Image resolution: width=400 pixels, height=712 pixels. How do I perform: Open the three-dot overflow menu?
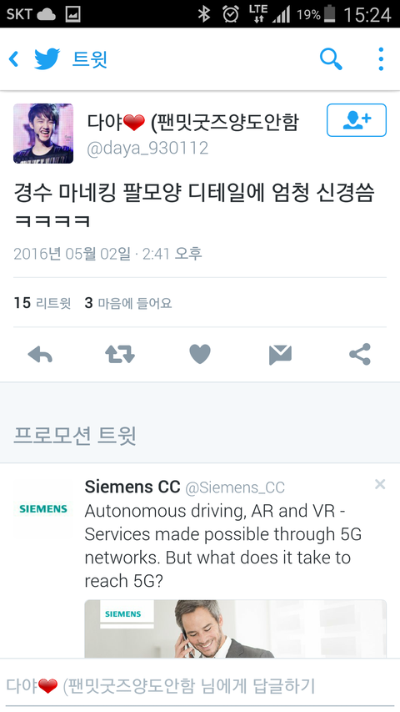(x=381, y=59)
